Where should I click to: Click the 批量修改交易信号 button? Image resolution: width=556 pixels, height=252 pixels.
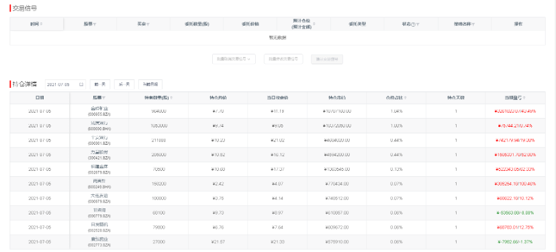pyautogui.click(x=283, y=59)
